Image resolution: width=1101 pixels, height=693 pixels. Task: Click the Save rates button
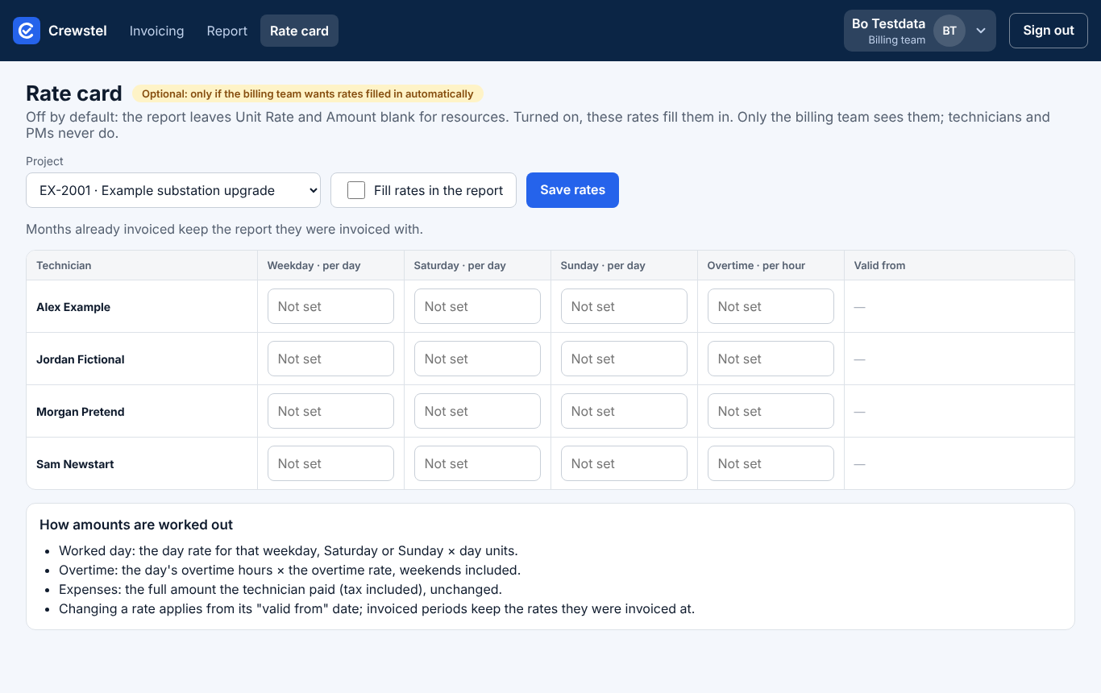pyautogui.click(x=572, y=190)
